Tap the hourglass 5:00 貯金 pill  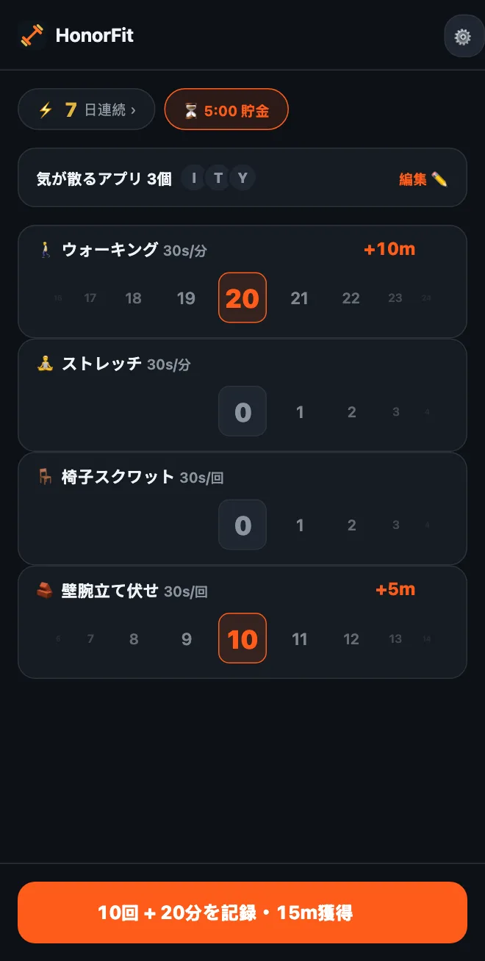(x=226, y=109)
